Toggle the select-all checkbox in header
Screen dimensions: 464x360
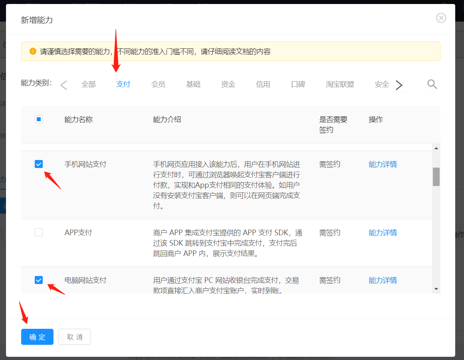point(38,119)
